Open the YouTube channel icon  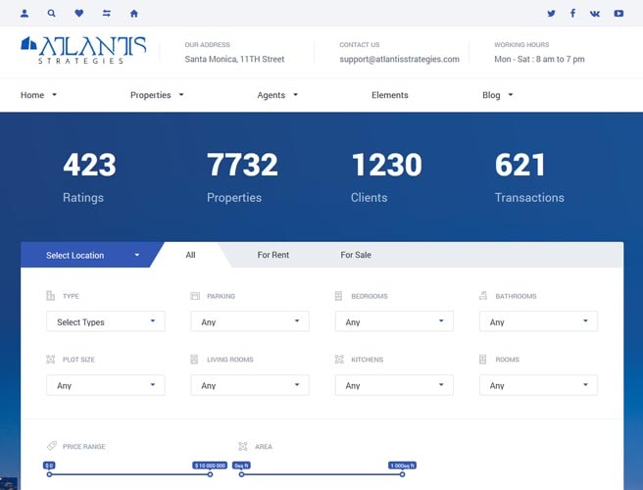(618, 14)
